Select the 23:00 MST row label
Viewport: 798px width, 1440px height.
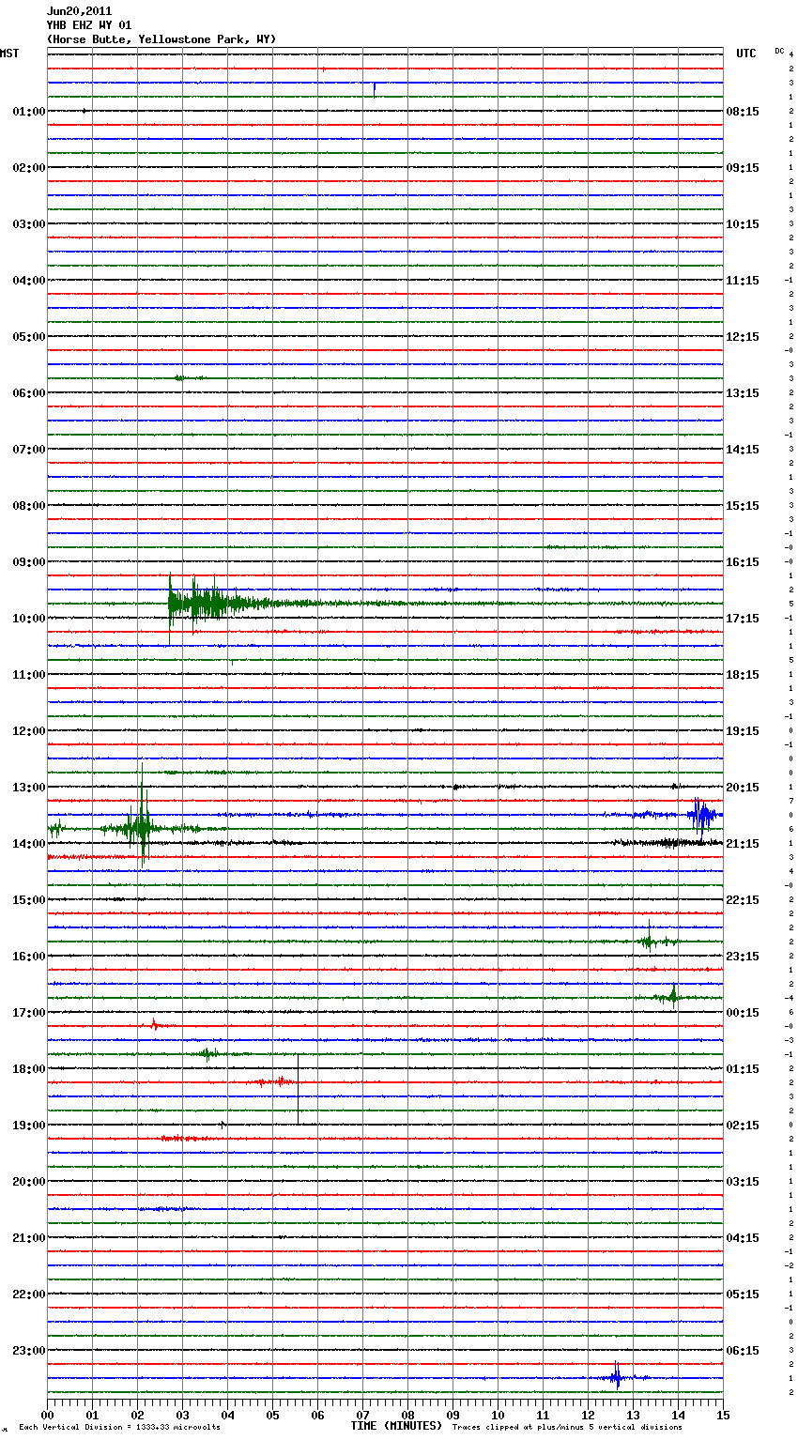tap(29, 1351)
